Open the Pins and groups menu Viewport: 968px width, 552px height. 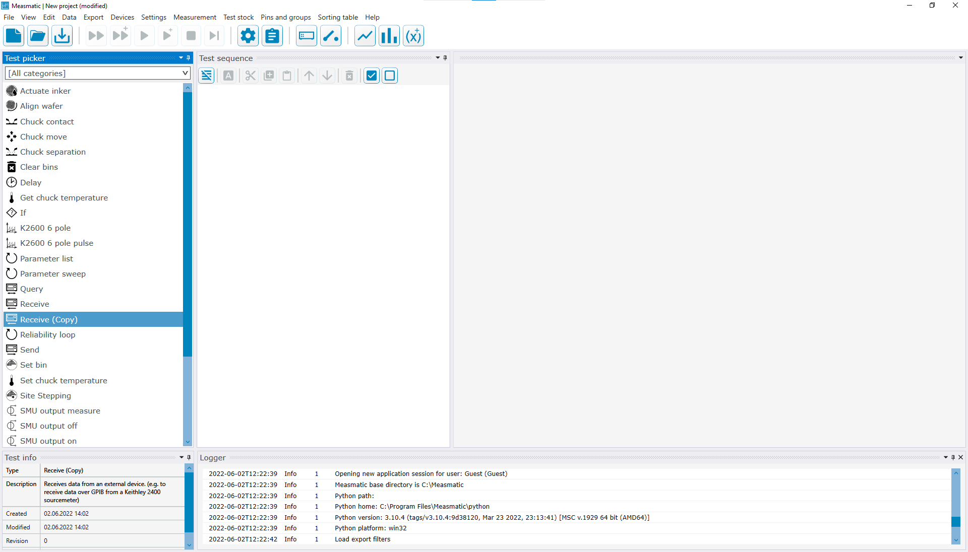(x=286, y=17)
